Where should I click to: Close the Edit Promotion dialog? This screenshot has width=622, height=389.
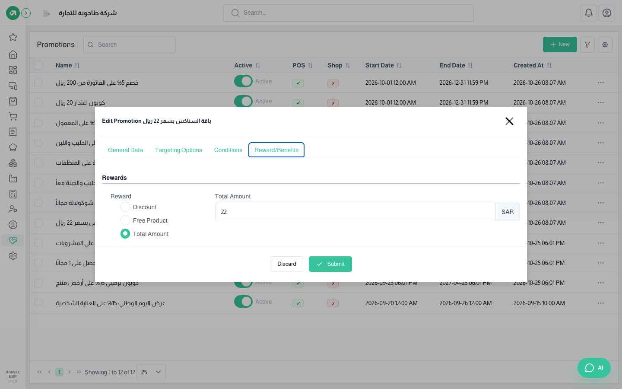509,121
